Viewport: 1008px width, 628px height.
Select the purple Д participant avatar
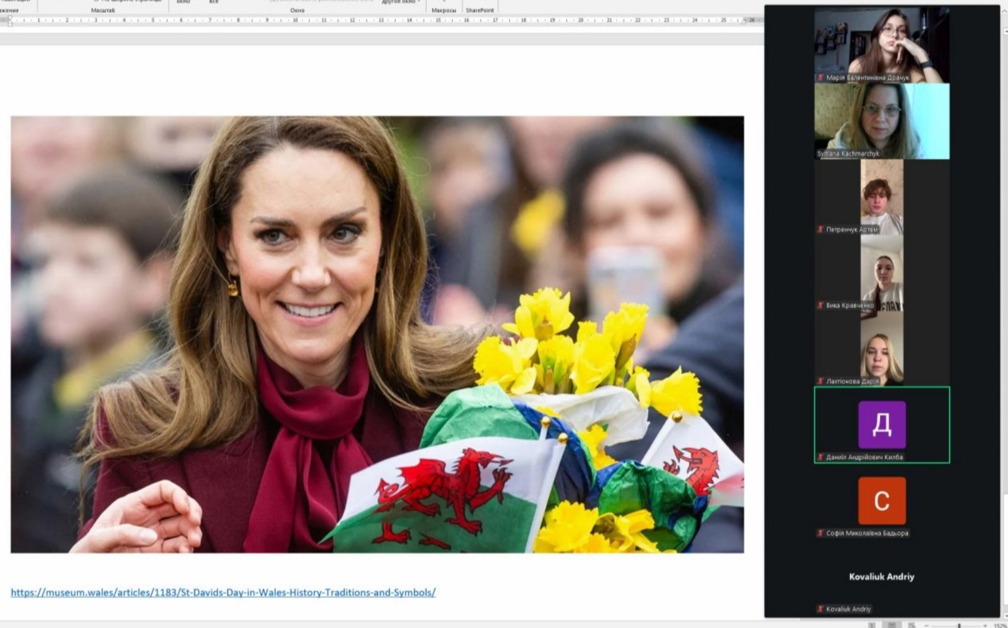pyautogui.click(x=882, y=425)
